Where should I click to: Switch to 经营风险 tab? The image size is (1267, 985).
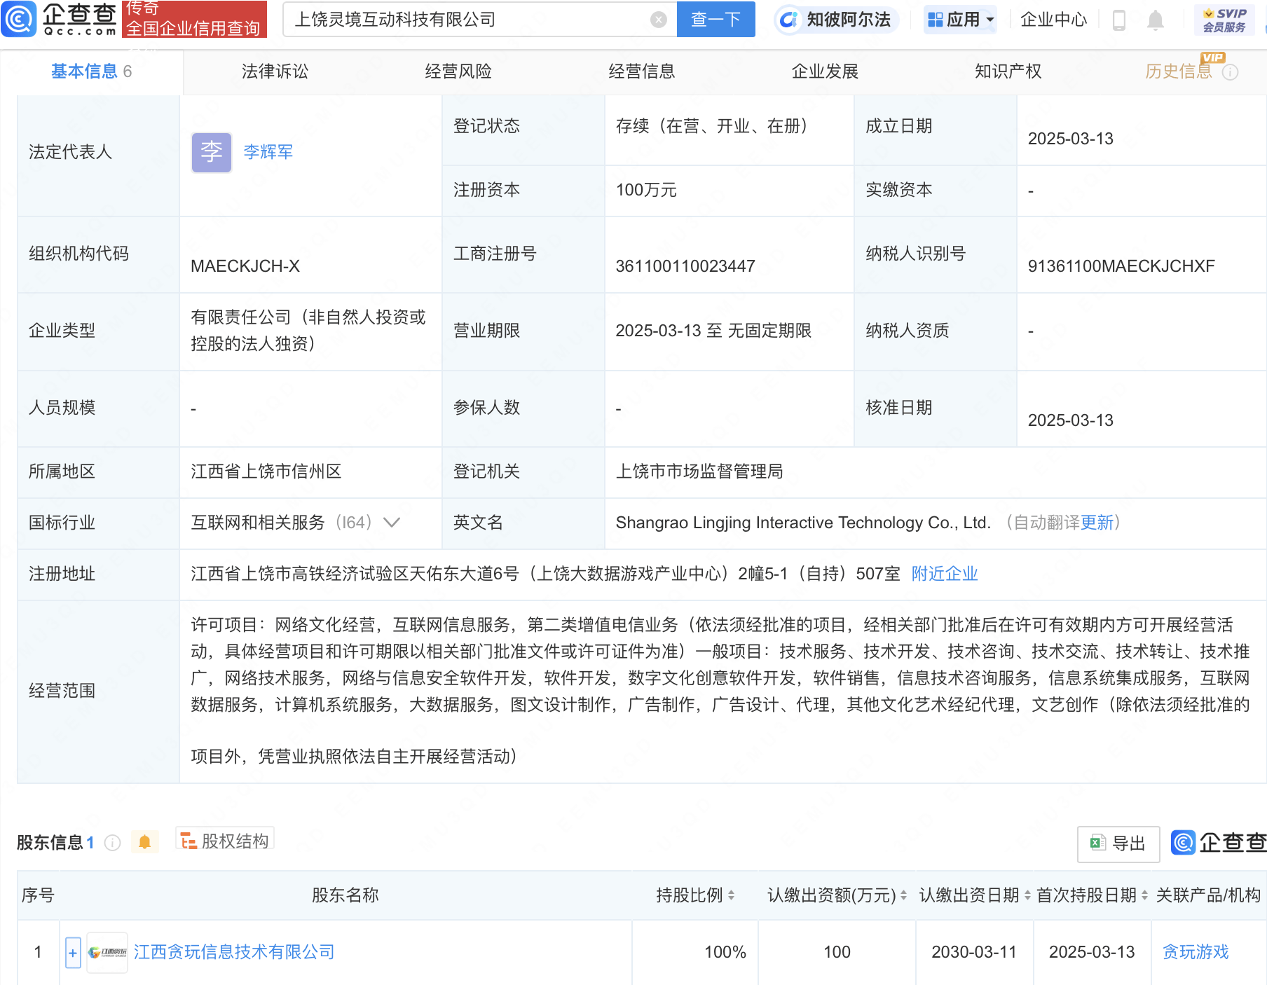pos(458,71)
